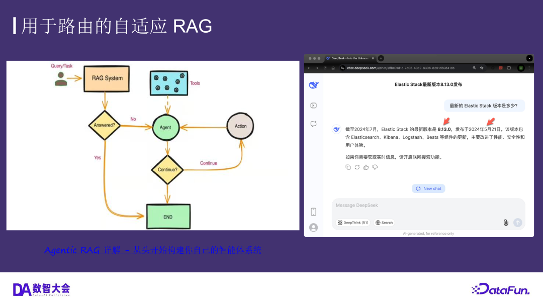Click the AI-generated, for reference only notice

(x=428, y=234)
